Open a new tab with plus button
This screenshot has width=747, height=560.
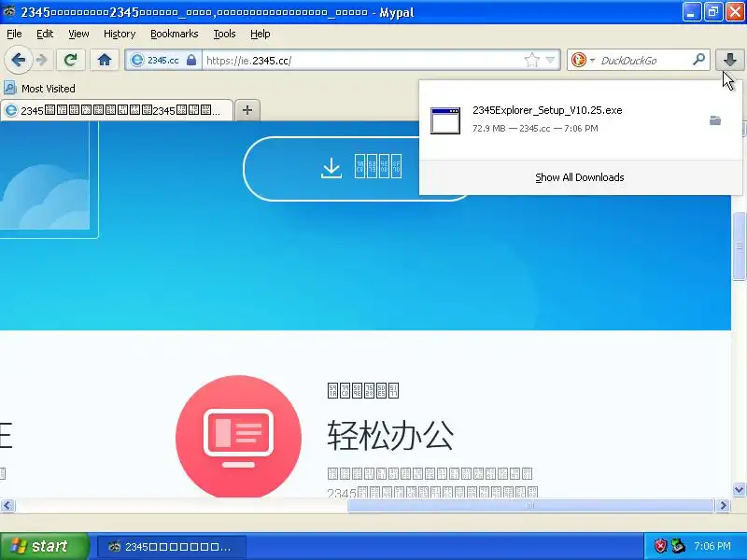click(x=247, y=110)
